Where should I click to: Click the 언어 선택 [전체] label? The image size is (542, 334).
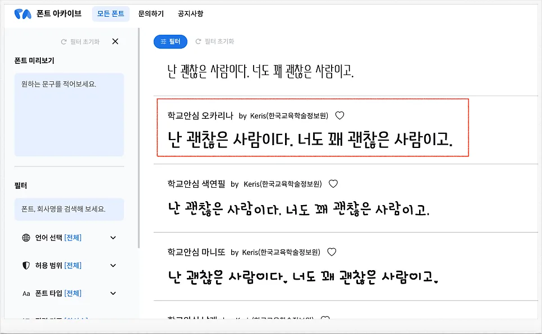click(x=58, y=238)
